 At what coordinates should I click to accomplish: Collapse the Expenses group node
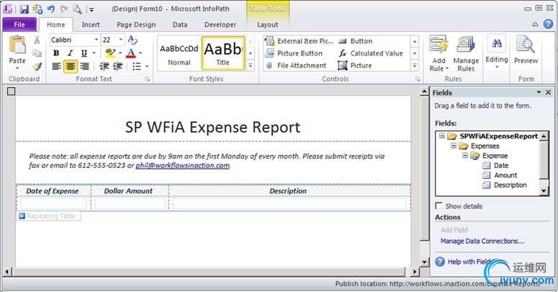click(x=454, y=146)
